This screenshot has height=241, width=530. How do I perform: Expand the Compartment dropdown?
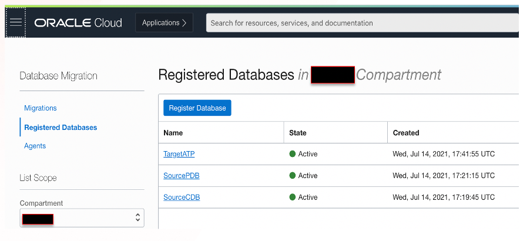[x=82, y=217]
